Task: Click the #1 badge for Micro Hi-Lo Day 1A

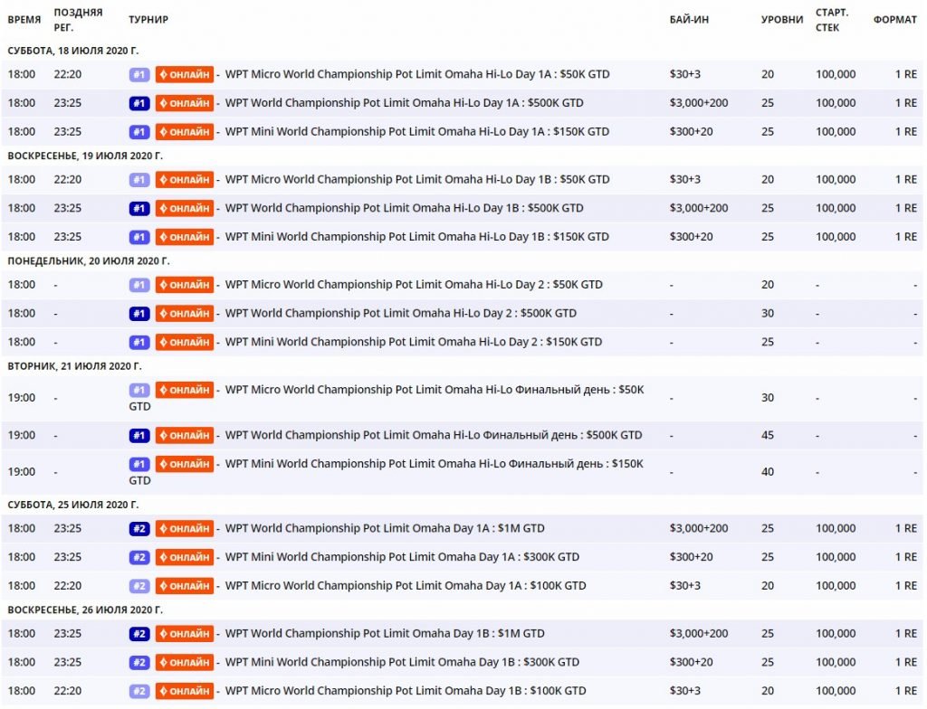Action: (139, 74)
